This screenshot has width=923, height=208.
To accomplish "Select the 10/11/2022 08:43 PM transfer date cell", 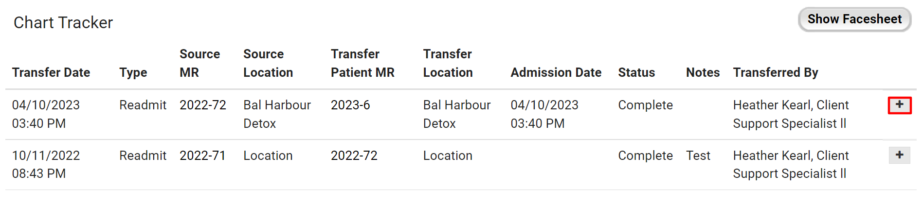I will coord(46,164).
